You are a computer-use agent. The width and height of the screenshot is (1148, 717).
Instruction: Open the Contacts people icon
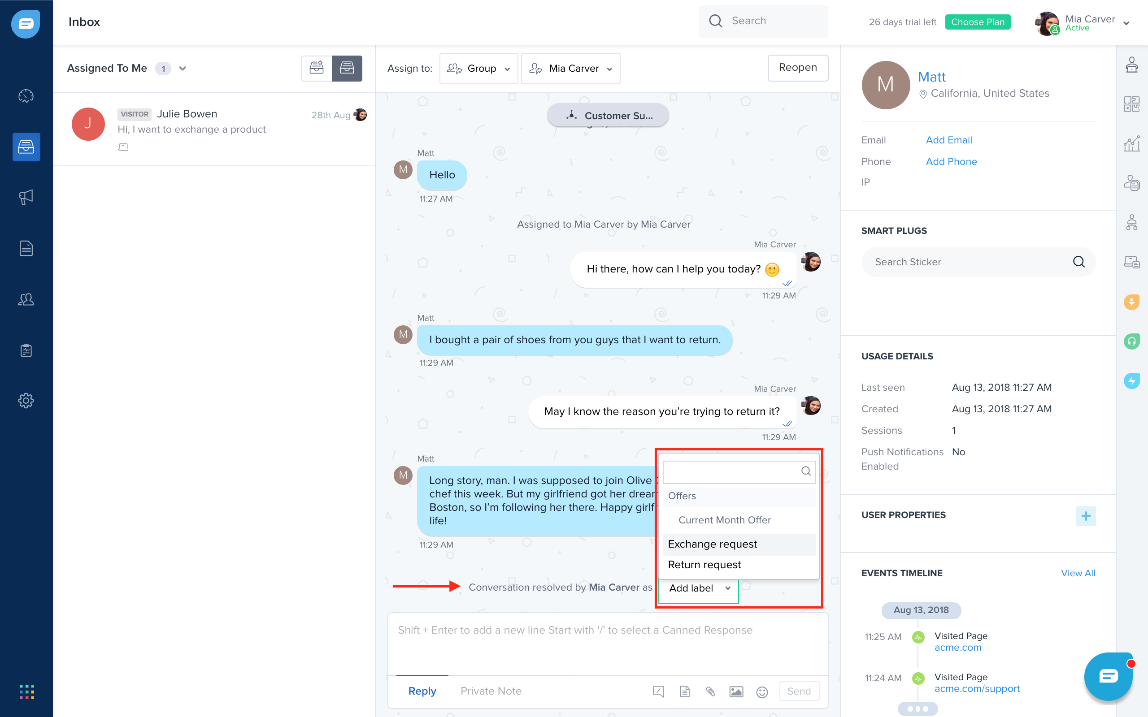point(26,299)
